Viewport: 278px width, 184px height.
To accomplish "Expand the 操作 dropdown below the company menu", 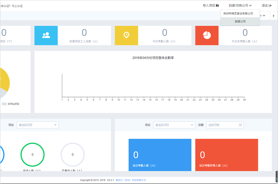I will pyautogui.click(x=263, y=16).
